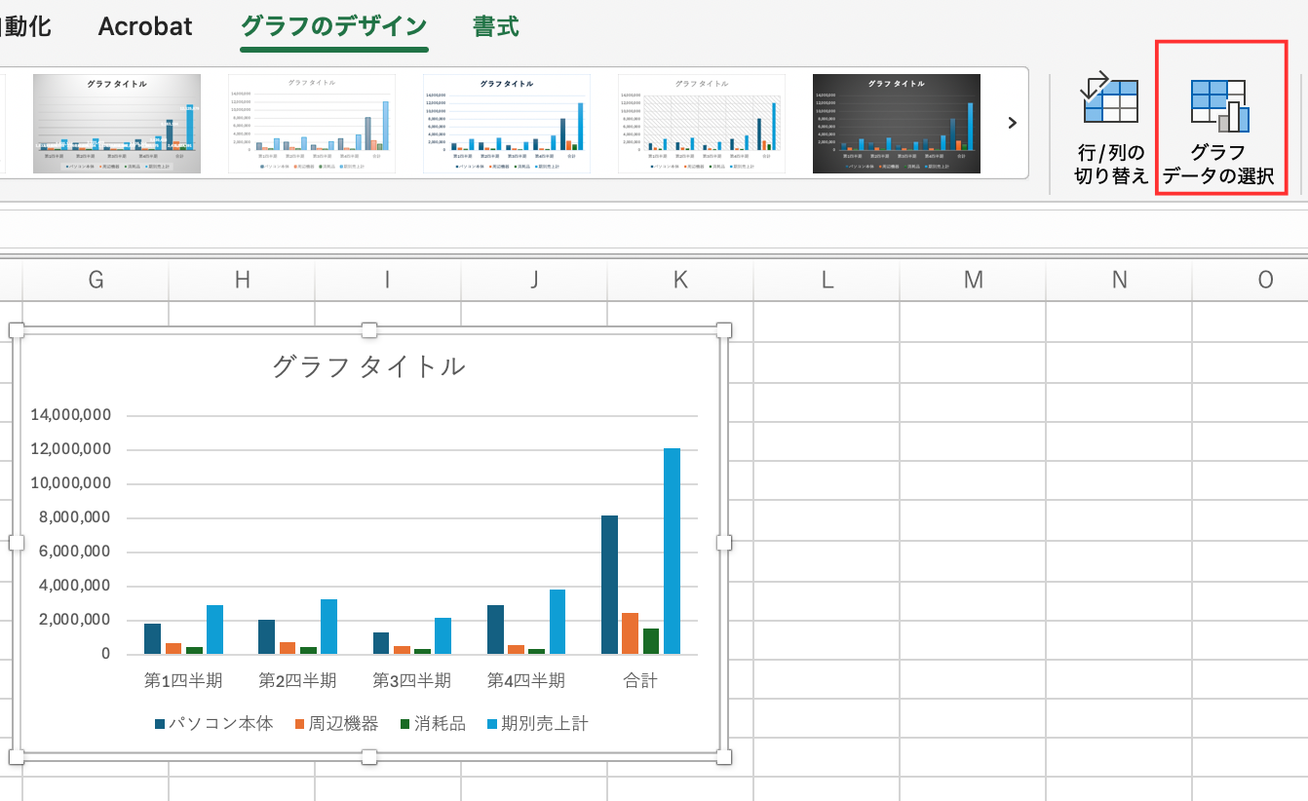
Task: Click the パソコン本体 legend entry
Action: [x=213, y=724]
